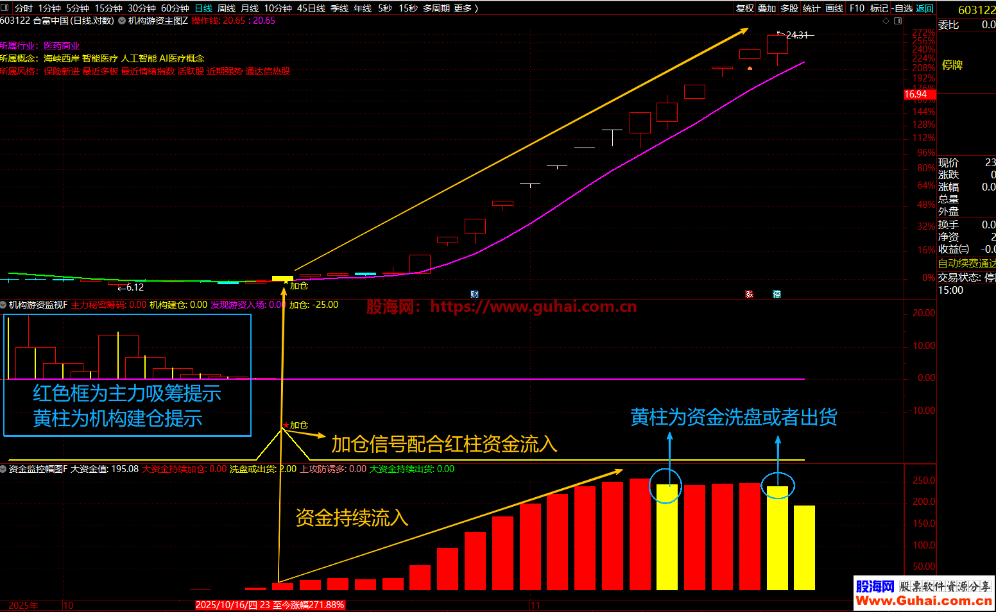This screenshot has width=996, height=612.
Task: Select the 60分钟 period tab
Action: [175, 8]
